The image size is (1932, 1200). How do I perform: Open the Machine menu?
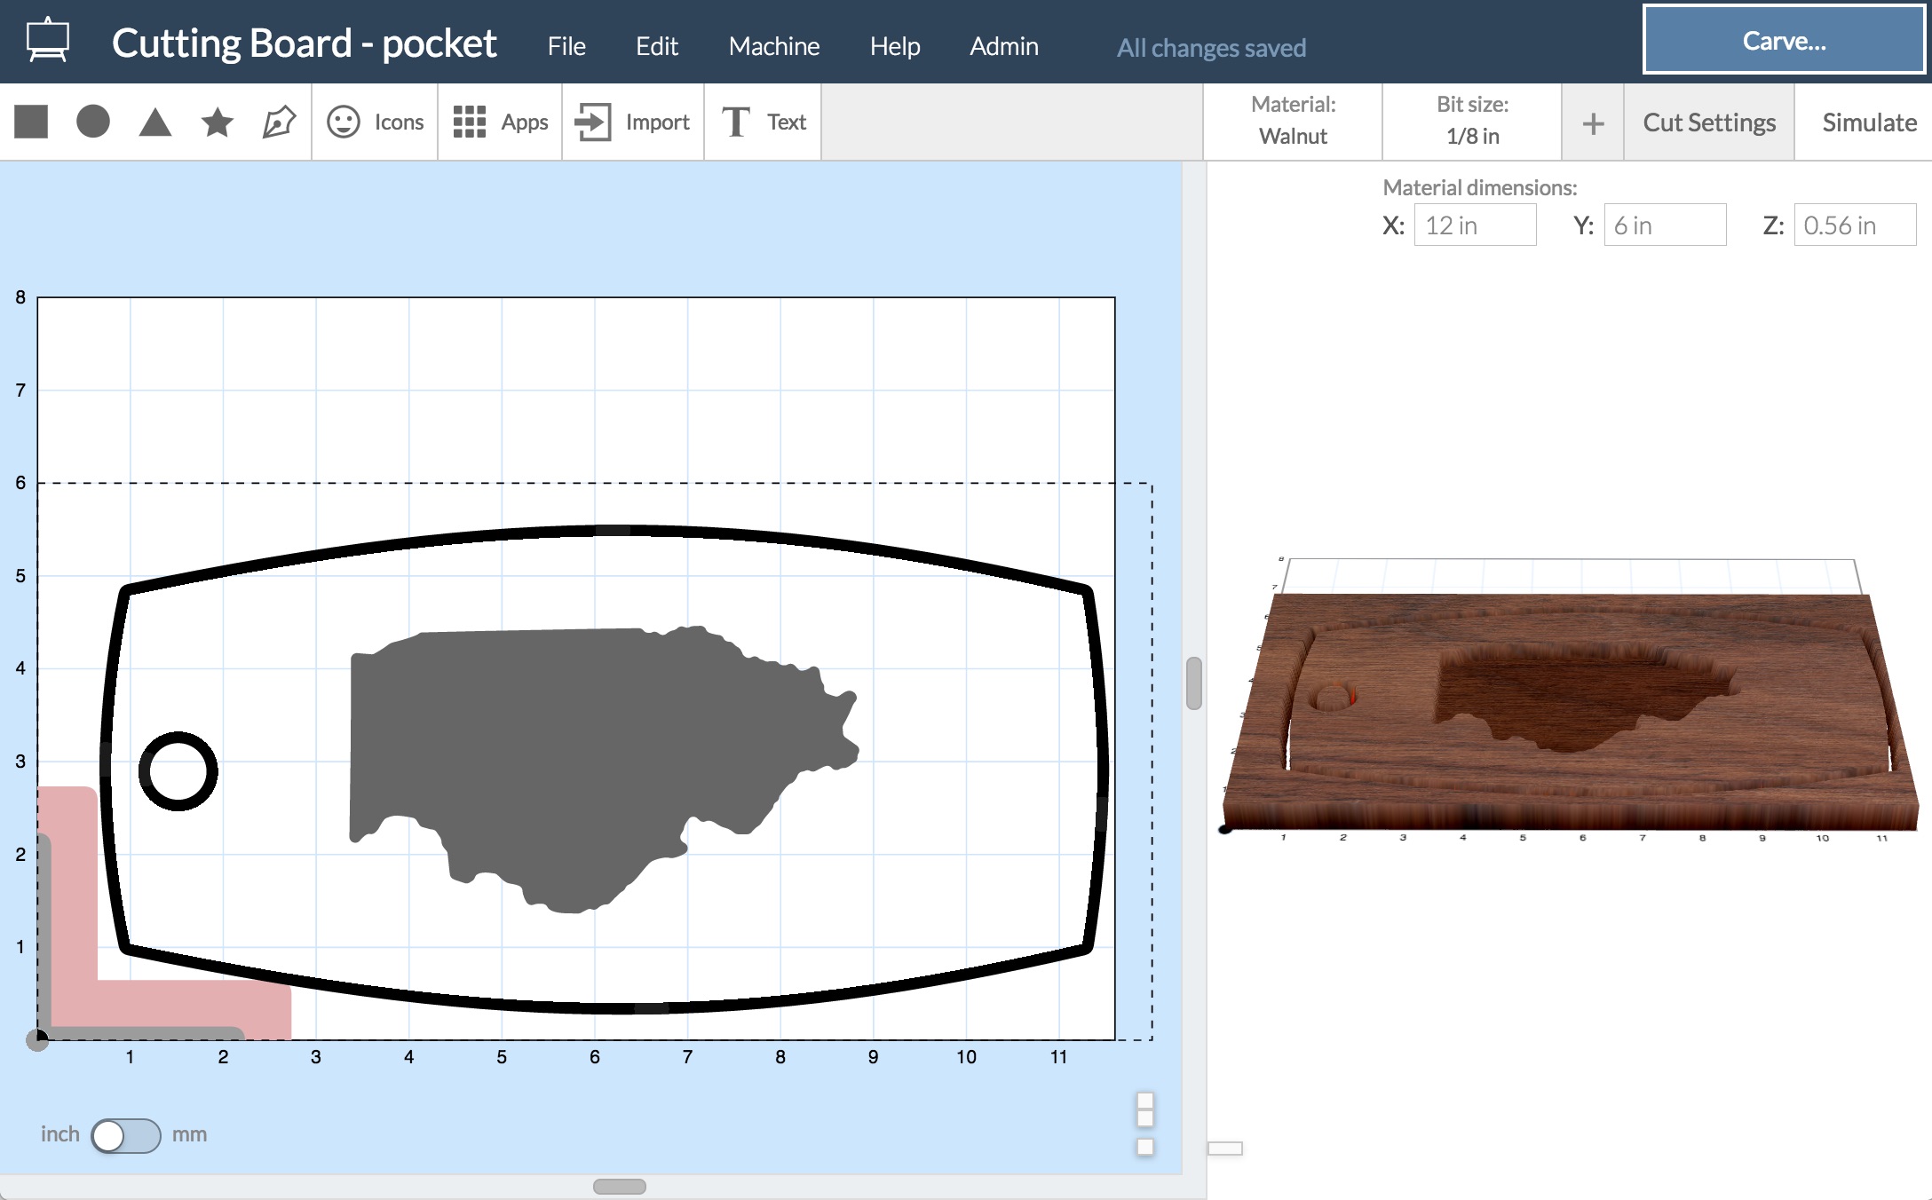pyautogui.click(x=773, y=46)
